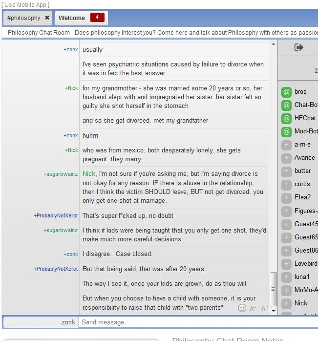Select user Mod-Bot in the user list
This screenshot has height=341, width=318.
[306, 131]
